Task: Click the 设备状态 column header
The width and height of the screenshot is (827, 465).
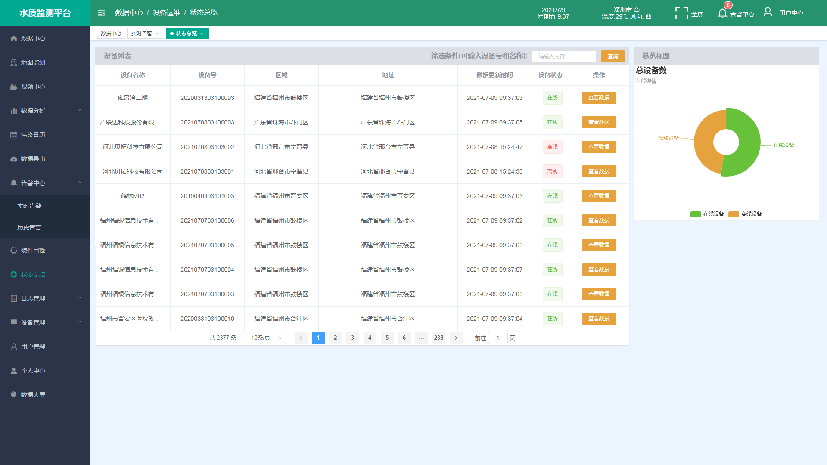Action: point(550,75)
